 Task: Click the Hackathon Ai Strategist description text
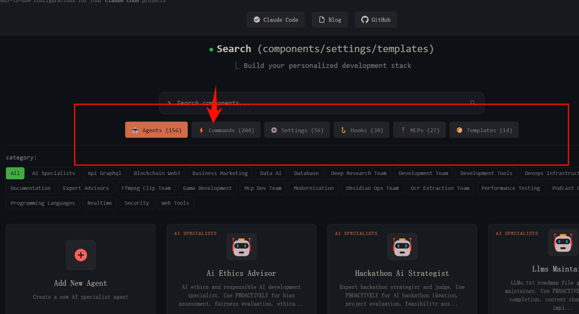click(402, 296)
